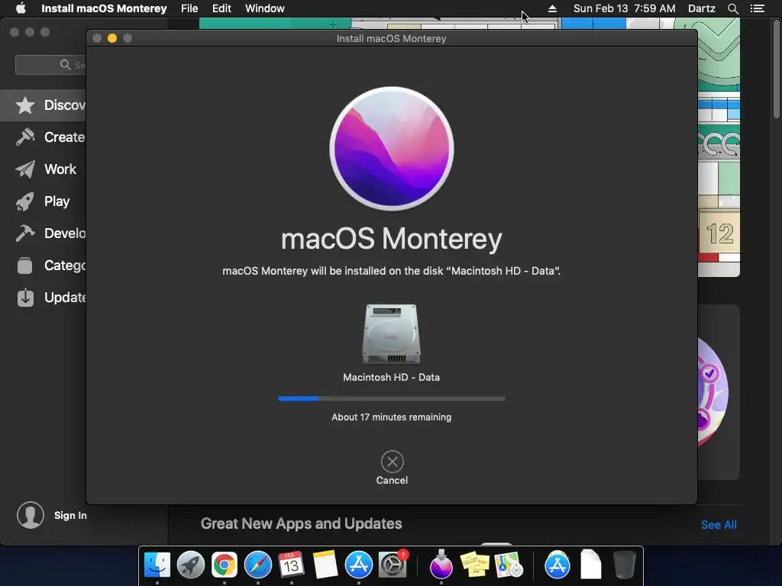782x586 pixels.
Task: Open System Preferences from the Dock
Action: click(393, 565)
